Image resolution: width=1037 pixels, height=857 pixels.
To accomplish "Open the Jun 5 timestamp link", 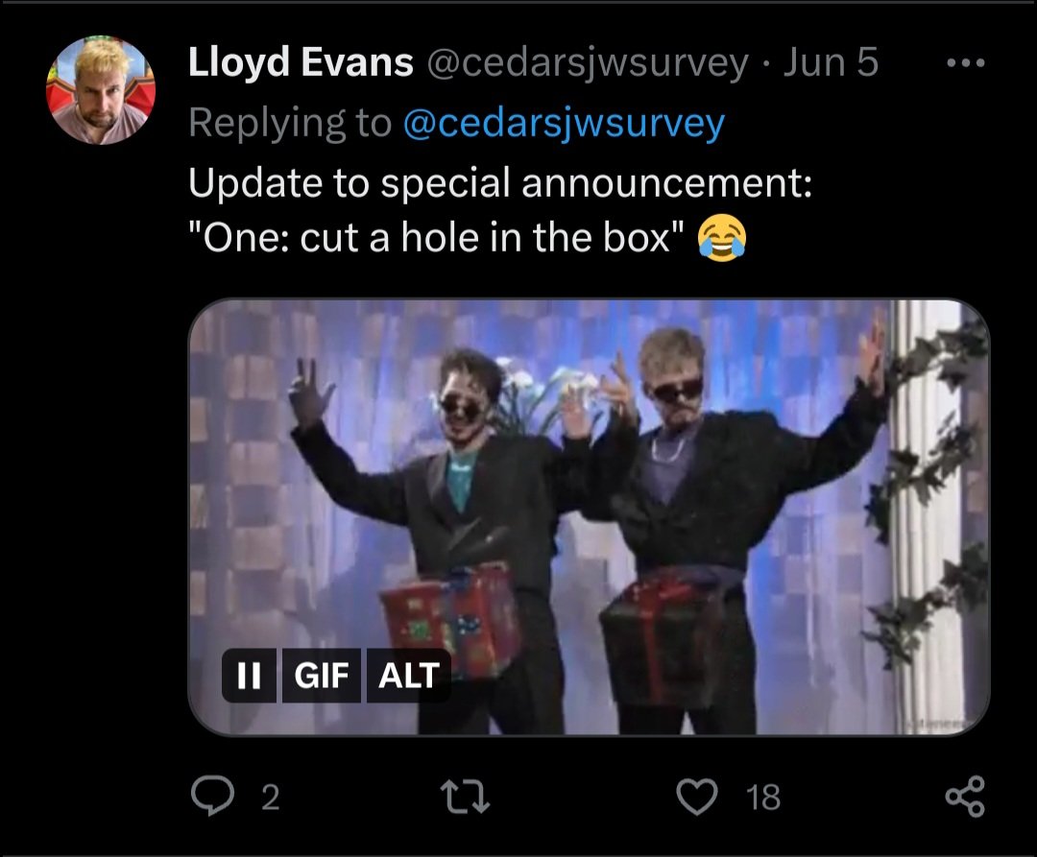I will (x=831, y=62).
